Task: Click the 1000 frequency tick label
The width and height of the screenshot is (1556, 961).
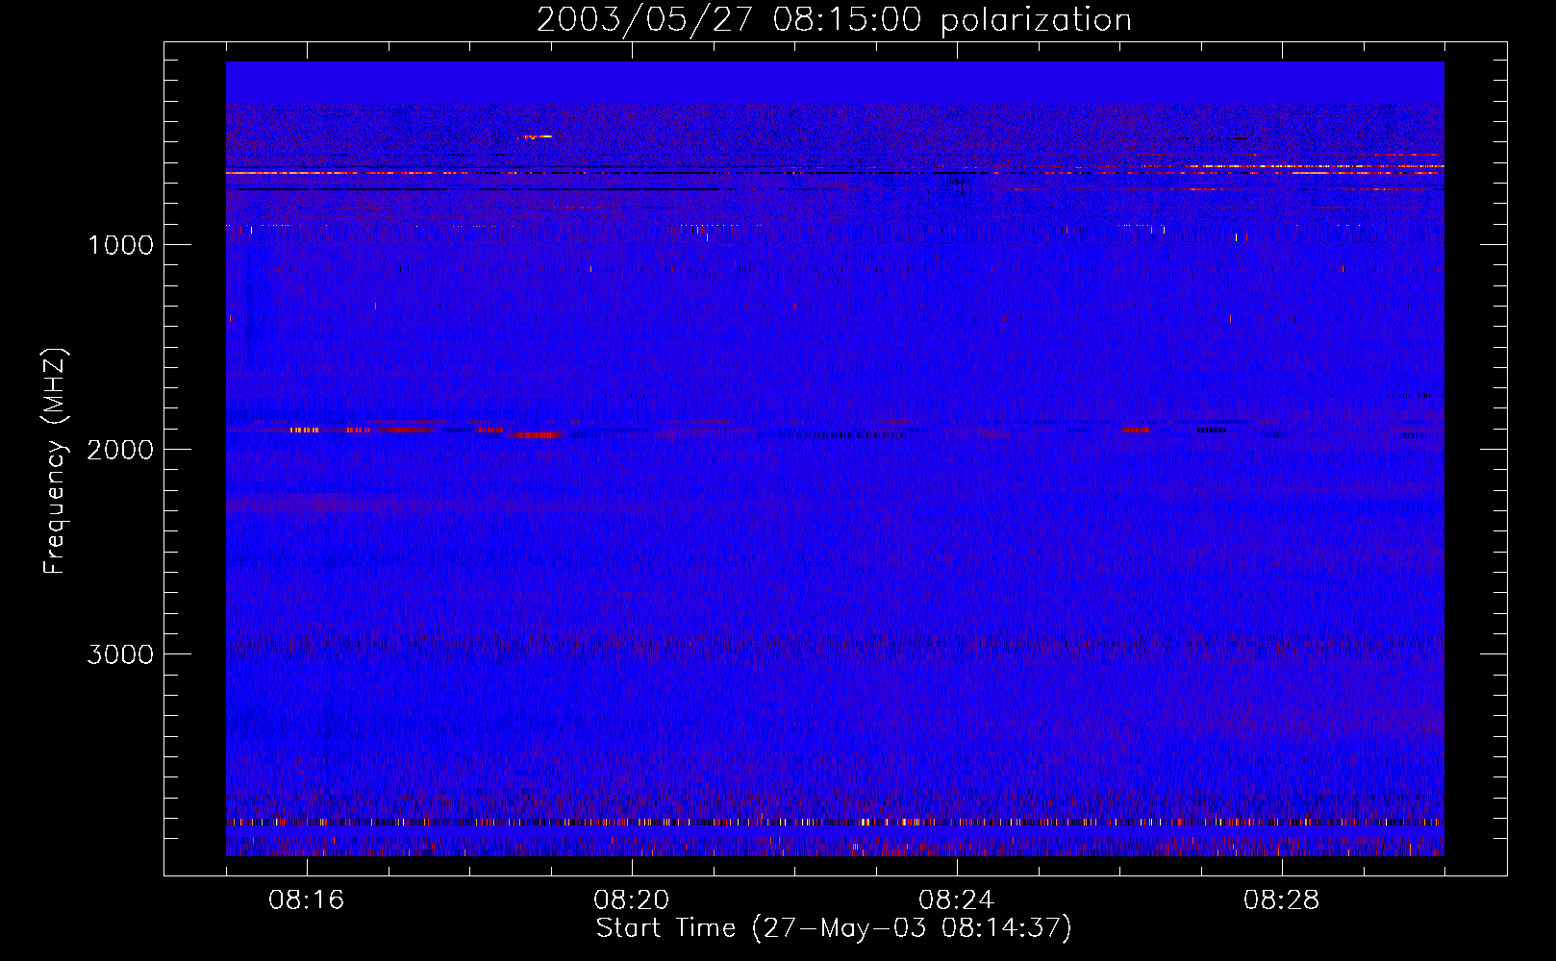Action: tap(120, 245)
